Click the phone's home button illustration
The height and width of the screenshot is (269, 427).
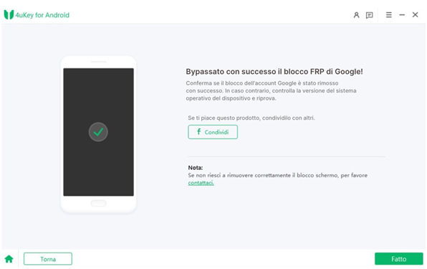tap(98, 203)
